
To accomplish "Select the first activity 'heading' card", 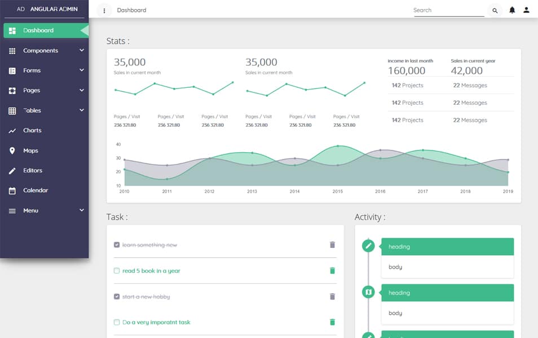I will (447, 247).
